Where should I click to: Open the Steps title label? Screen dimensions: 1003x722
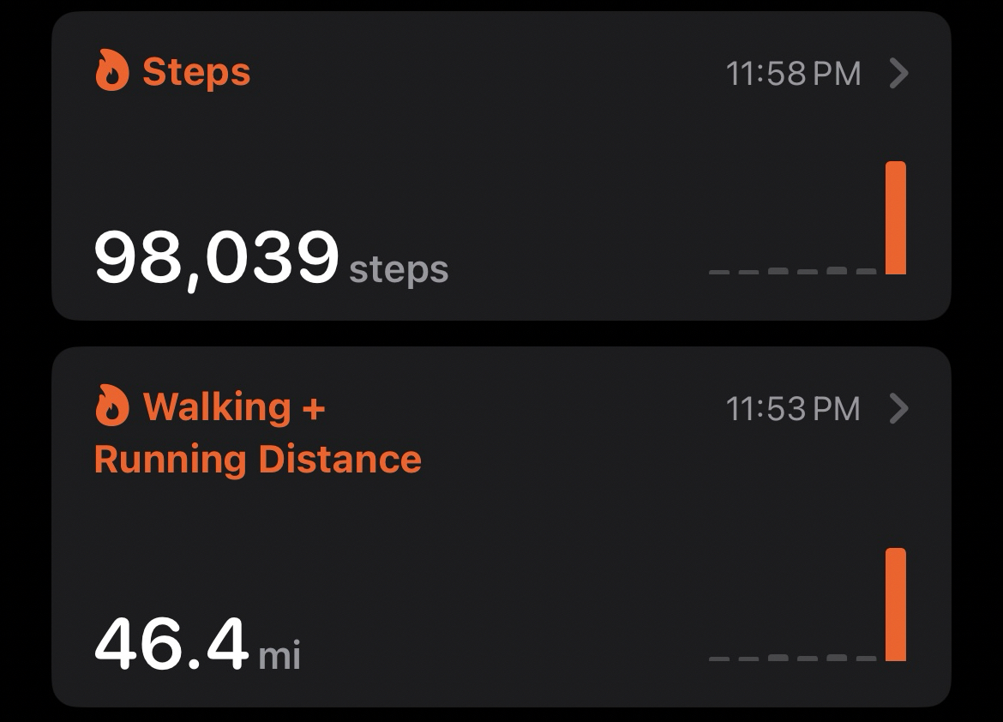click(x=196, y=71)
